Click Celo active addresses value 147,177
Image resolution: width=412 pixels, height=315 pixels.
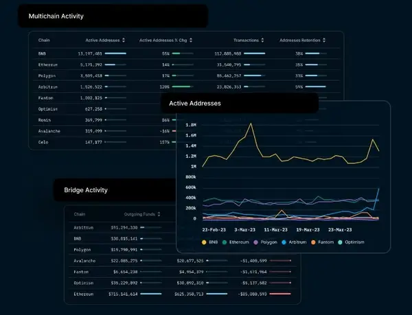pyautogui.click(x=93, y=142)
